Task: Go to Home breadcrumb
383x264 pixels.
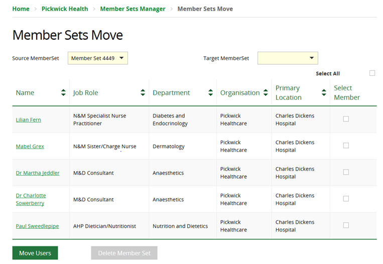Action: click(x=21, y=9)
